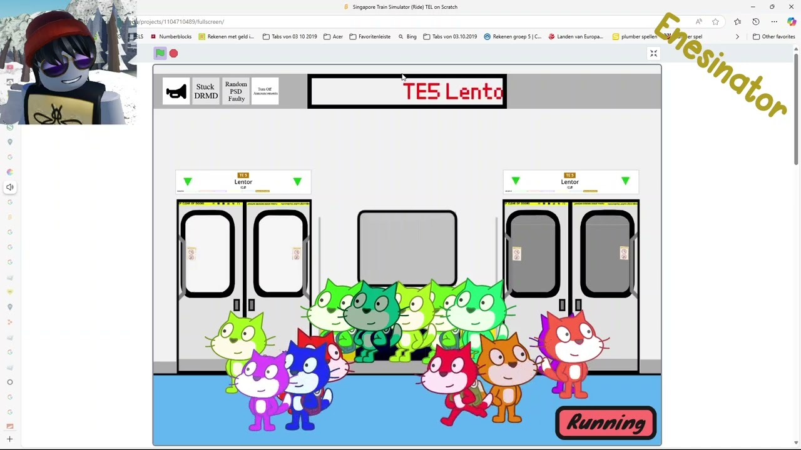Open 'Tabs von 03 10 2019' bookmarks folder
This screenshot has width=801, height=450.
[290, 36]
